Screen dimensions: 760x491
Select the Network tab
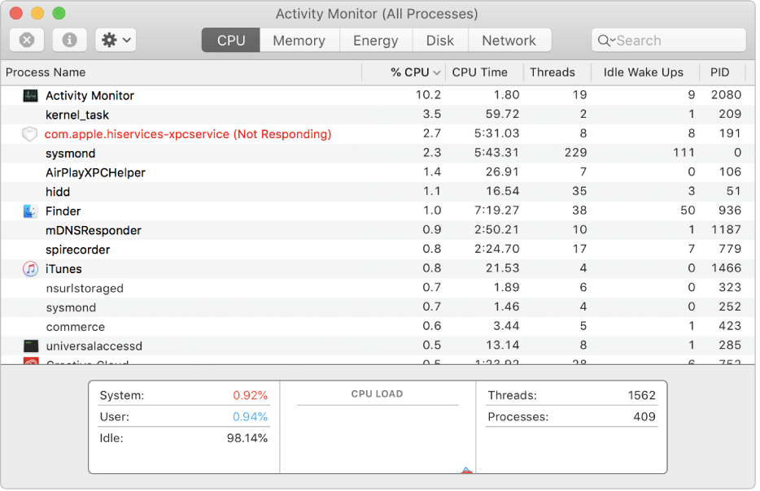(x=509, y=41)
